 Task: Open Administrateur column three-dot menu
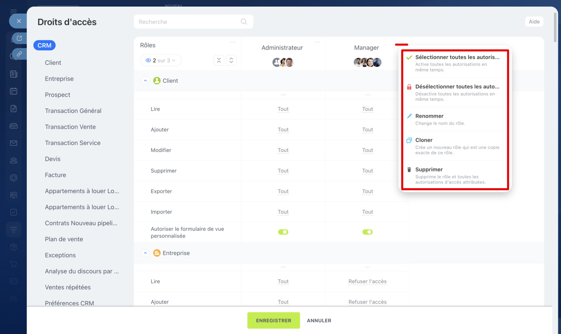pos(317,42)
